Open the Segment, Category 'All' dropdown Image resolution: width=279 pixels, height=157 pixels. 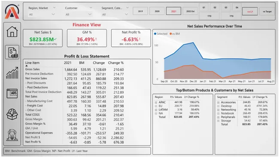(115, 15)
